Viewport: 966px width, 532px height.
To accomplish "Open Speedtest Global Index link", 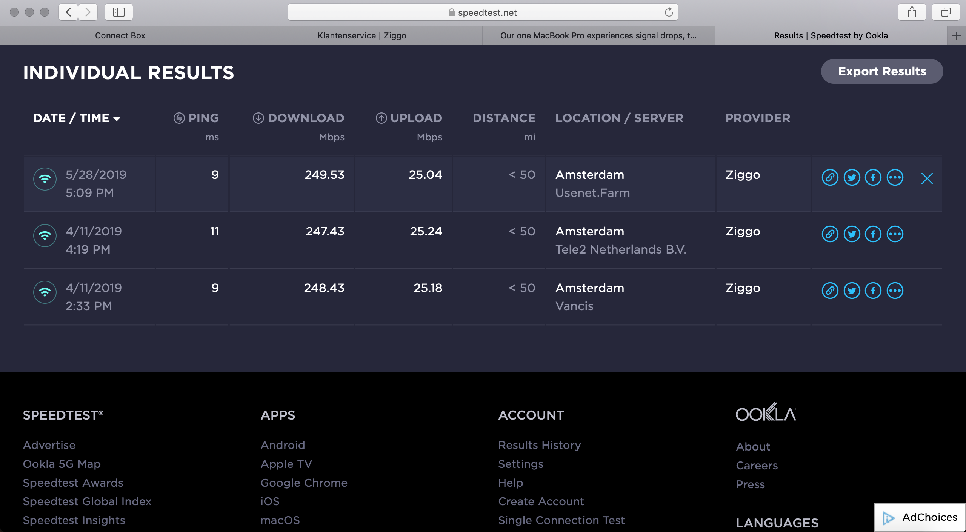I will (x=87, y=501).
